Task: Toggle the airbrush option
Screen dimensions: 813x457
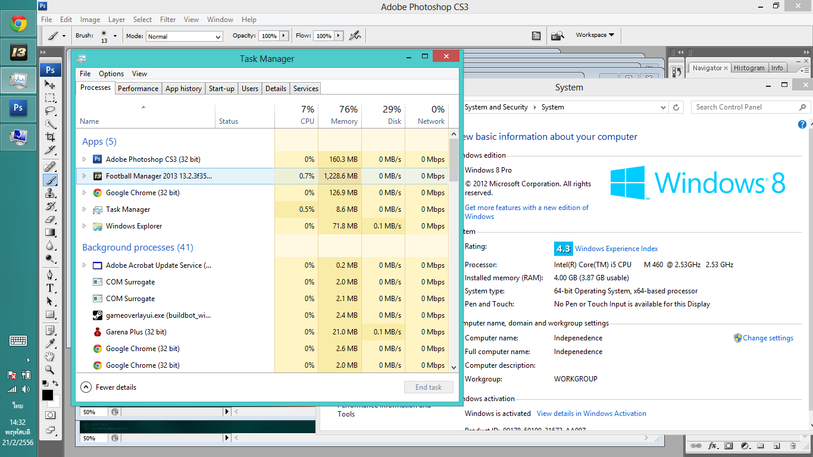Action: tap(355, 36)
